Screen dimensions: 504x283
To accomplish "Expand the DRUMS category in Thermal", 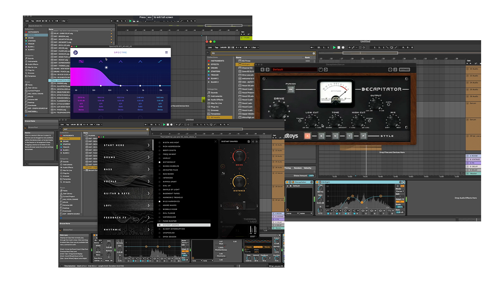I will tap(125, 157).
